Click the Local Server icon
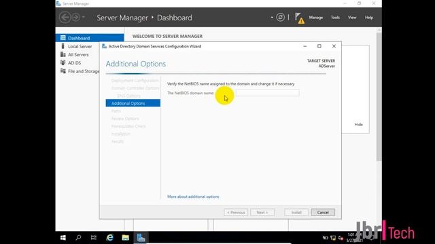Image resolution: width=435 pixels, height=244 pixels. click(63, 46)
